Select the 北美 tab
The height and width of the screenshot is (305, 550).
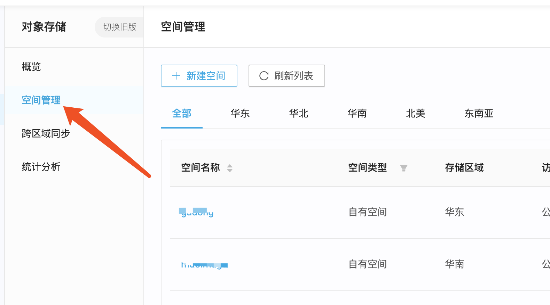(x=416, y=114)
